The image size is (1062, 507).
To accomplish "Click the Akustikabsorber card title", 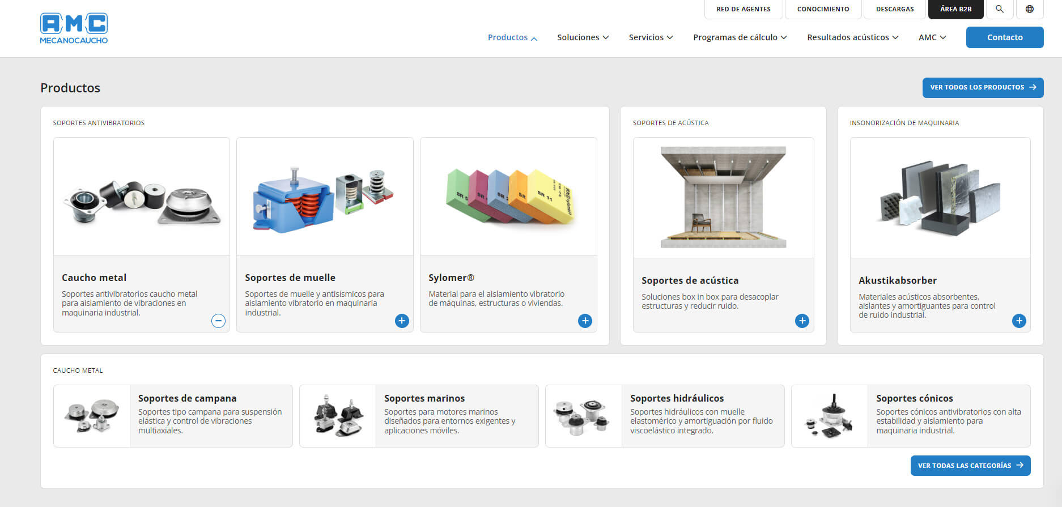I will tap(898, 280).
